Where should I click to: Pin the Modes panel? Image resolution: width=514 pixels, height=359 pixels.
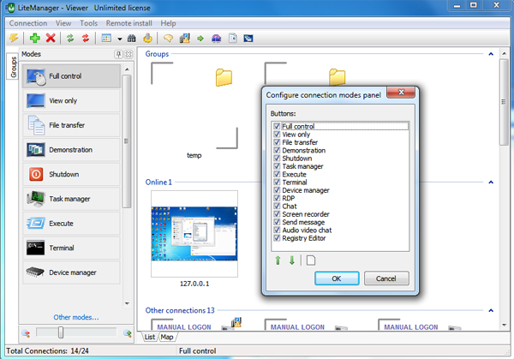point(118,54)
